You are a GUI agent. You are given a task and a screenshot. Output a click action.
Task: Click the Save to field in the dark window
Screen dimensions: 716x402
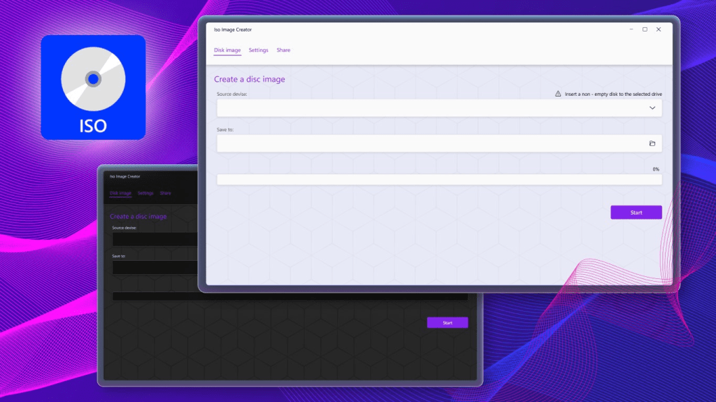(x=155, y=267)
